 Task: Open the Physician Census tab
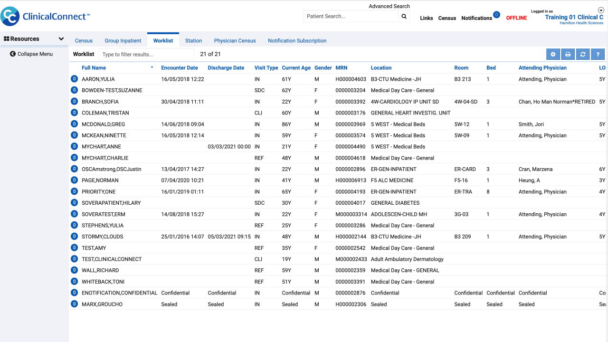tap(235, 41)
